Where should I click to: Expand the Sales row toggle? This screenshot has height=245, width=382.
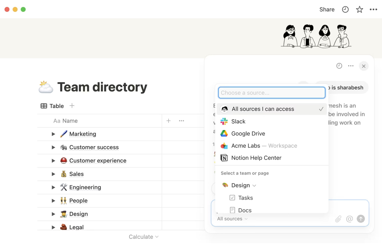pos(53,174)
